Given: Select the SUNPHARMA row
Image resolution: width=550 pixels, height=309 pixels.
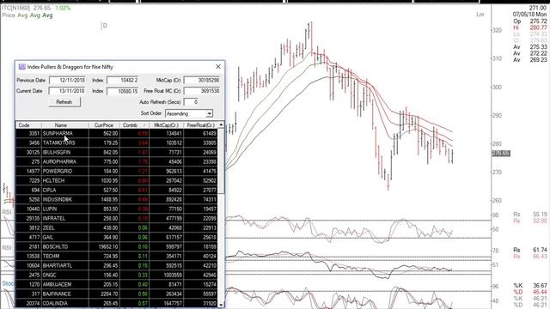Looking at the screenshot, I should pos(117,134).
